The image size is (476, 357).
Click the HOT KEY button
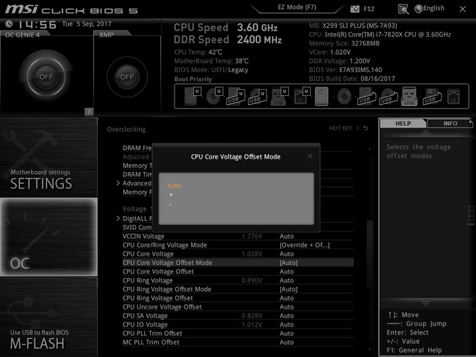click(x=340, y=128)
